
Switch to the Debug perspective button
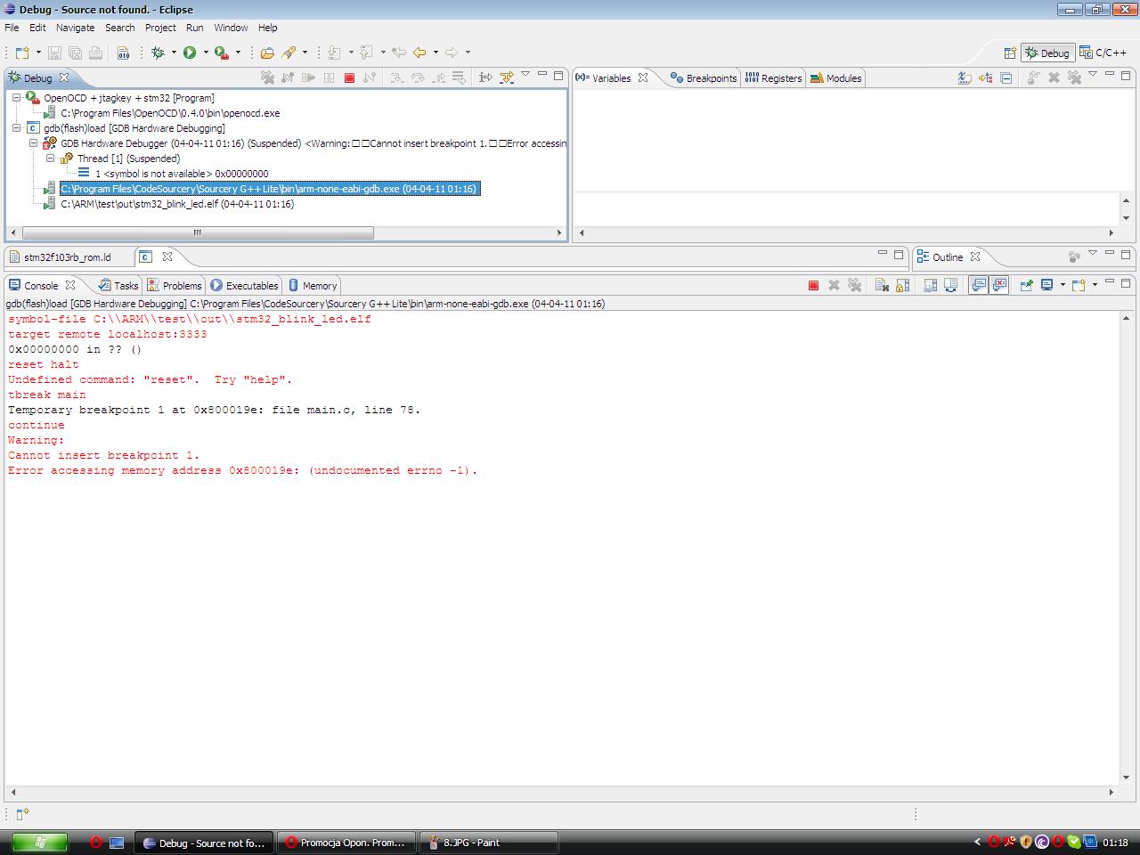pyautogui.click(x=1047, y=53)
